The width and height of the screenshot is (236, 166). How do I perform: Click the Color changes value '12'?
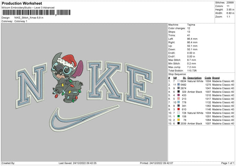(x=188, y=28)
